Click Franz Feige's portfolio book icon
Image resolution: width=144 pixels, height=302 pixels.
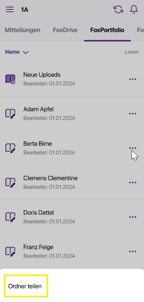(x=10, y=251)
